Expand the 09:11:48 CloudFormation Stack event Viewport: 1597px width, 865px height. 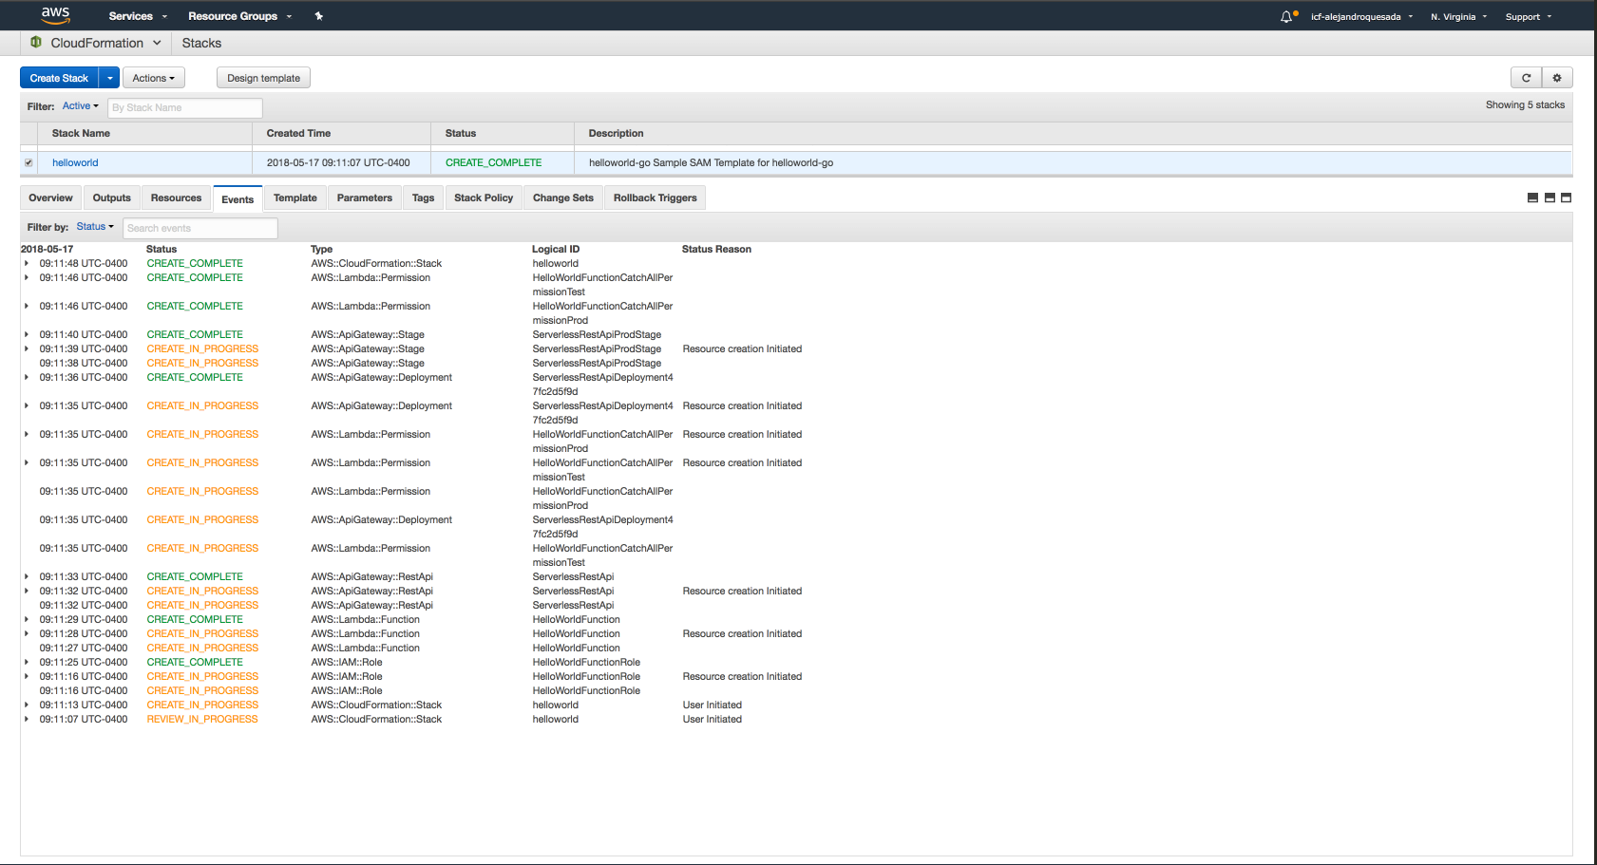tap(27, 264)
